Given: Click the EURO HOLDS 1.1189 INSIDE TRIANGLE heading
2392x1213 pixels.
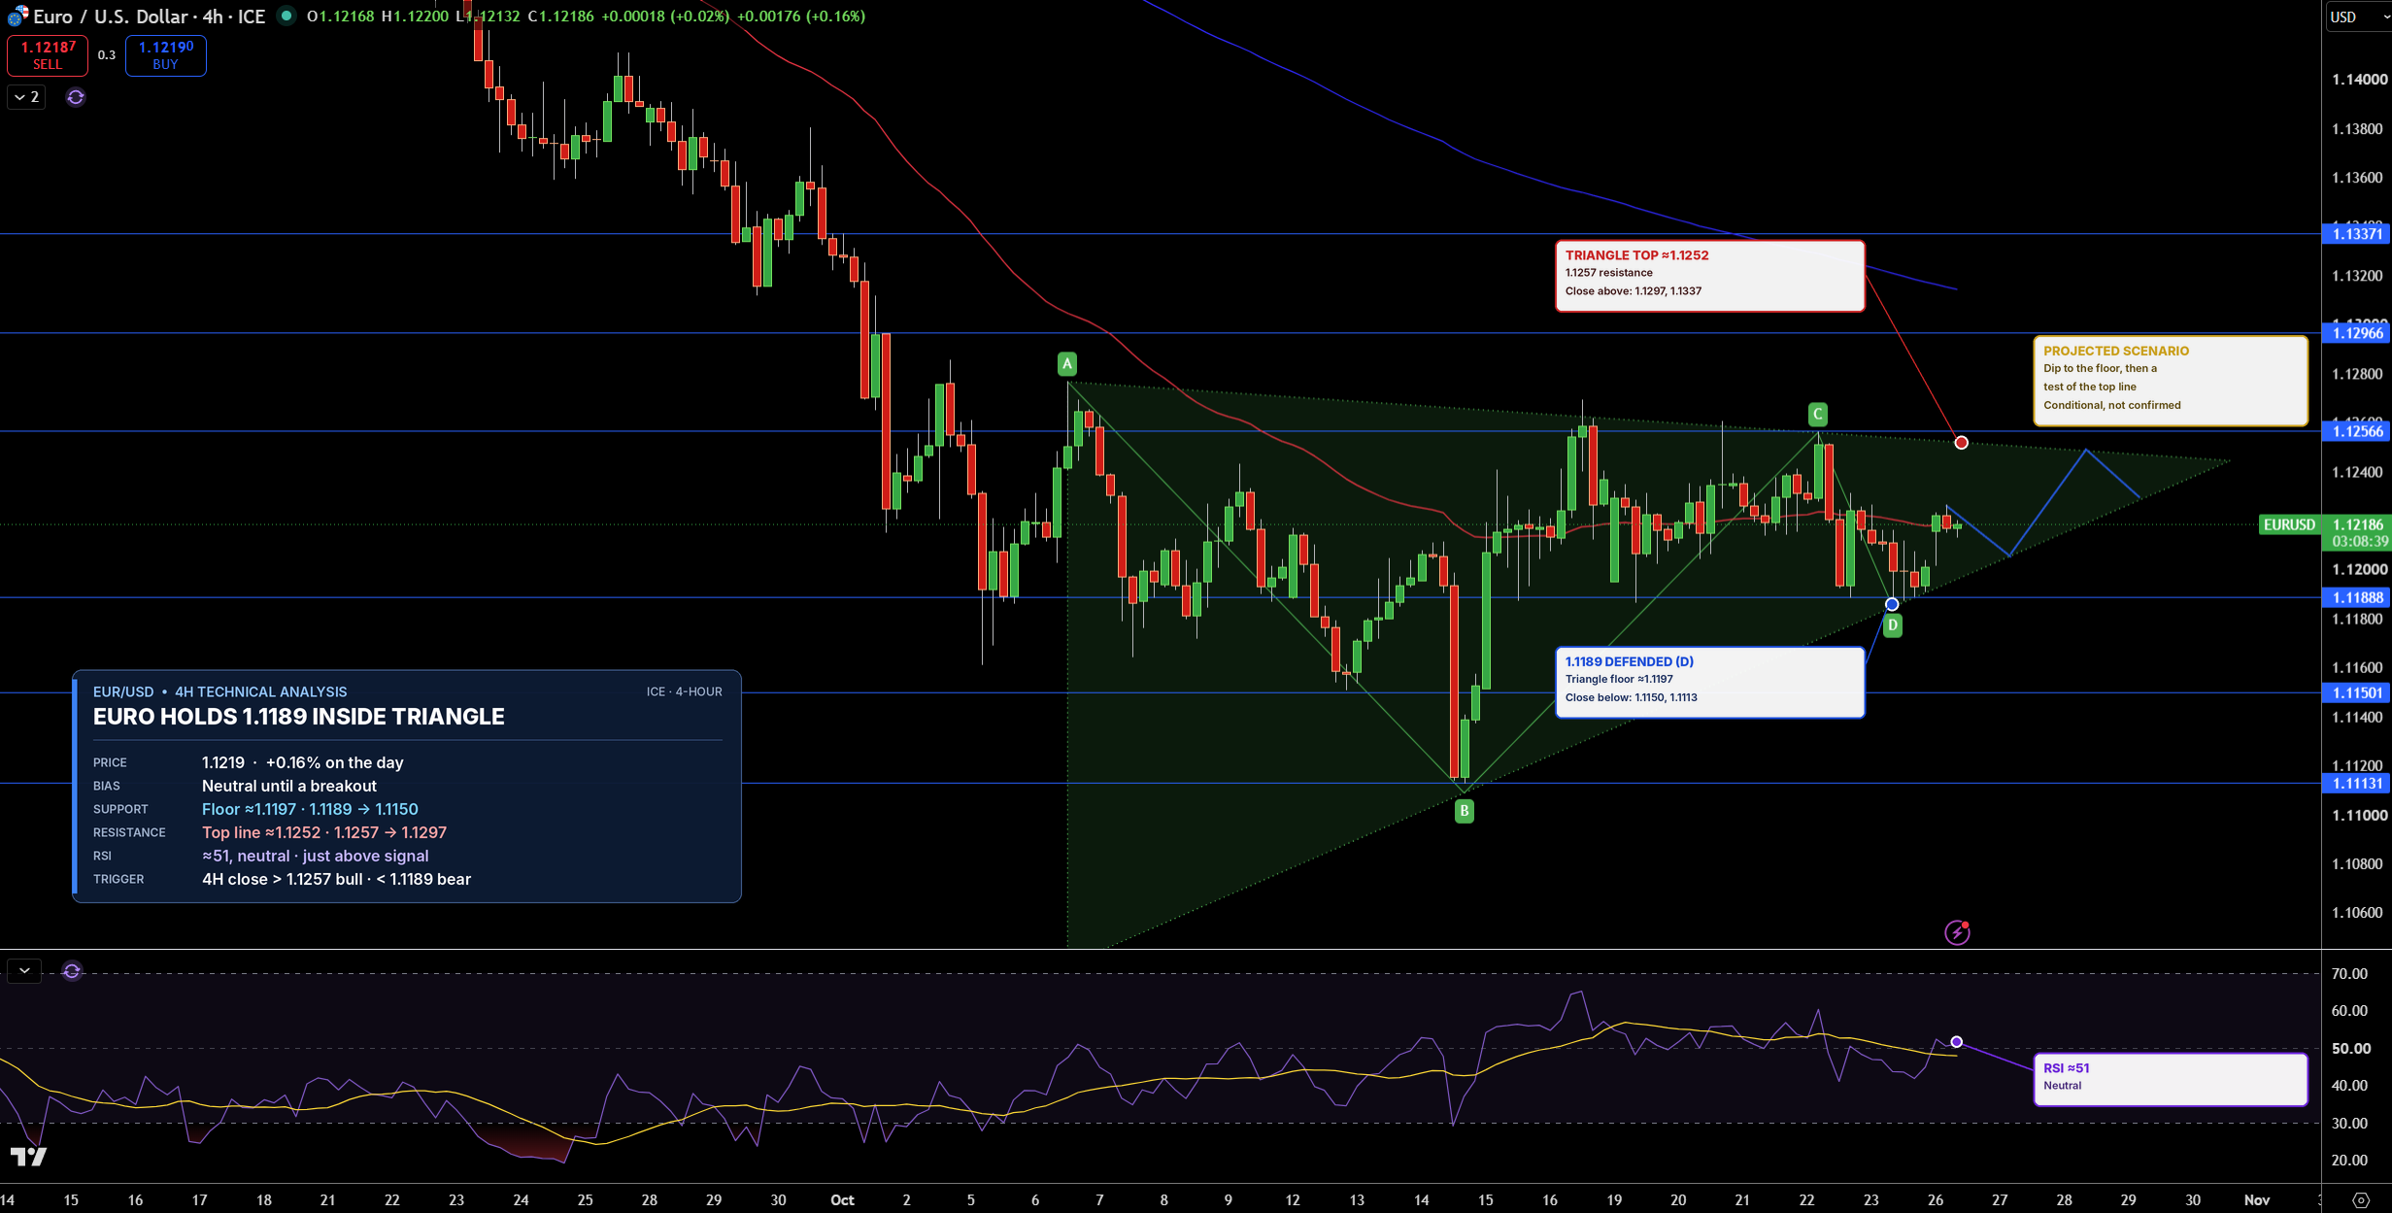Looking at the screenshot, I should click(299, 717).
